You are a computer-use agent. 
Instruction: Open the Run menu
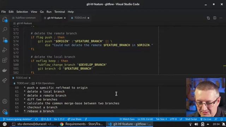tap(49, 12)
